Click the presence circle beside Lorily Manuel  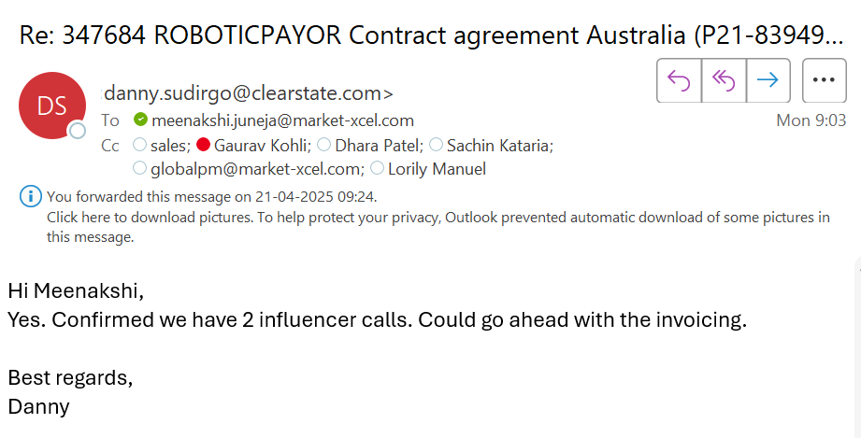coord(378,168)
